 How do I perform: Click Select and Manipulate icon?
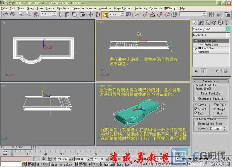tap(137, 15)
